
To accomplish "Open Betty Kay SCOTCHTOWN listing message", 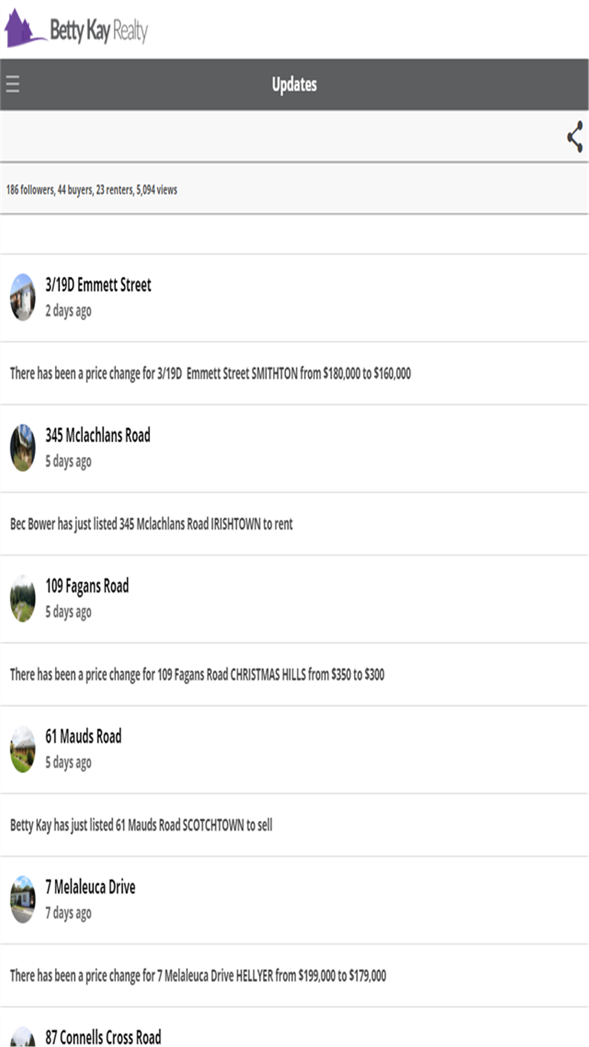I will point(141,825).
